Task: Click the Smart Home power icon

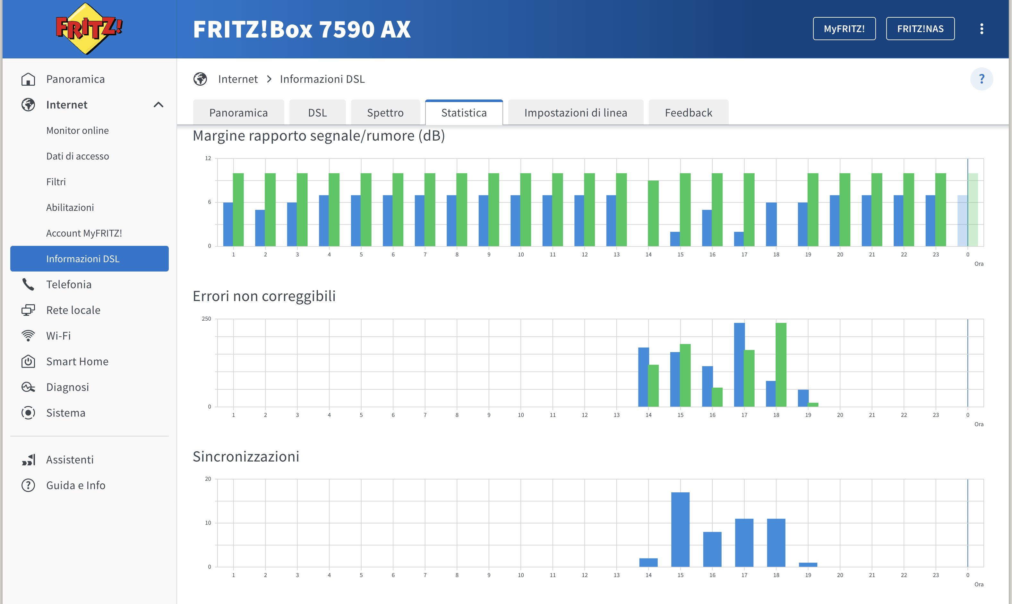Action: [28, 361]
